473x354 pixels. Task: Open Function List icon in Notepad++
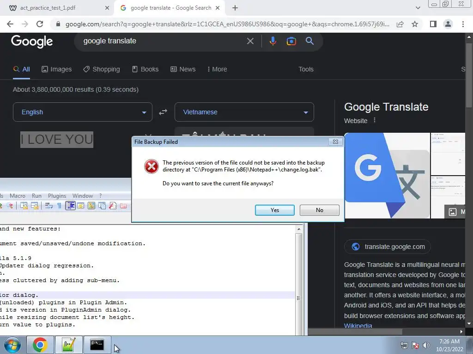(113, 206)
